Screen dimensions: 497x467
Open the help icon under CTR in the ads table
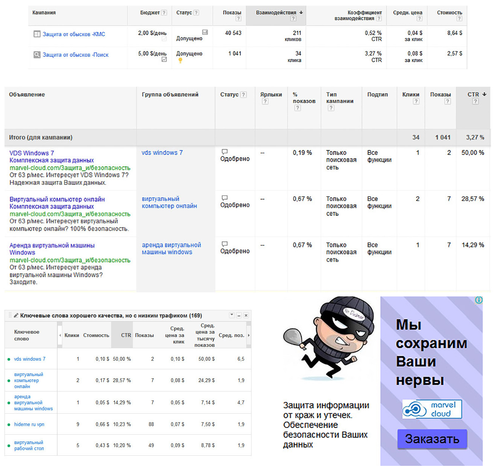[x=476, y=101]
